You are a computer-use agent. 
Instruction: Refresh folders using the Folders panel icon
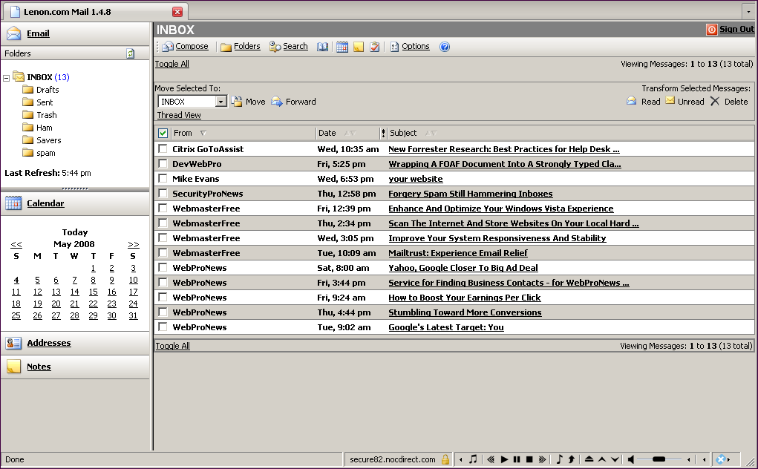coord(131,53)
